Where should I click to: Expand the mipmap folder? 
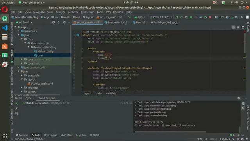(x=22, y=88)
